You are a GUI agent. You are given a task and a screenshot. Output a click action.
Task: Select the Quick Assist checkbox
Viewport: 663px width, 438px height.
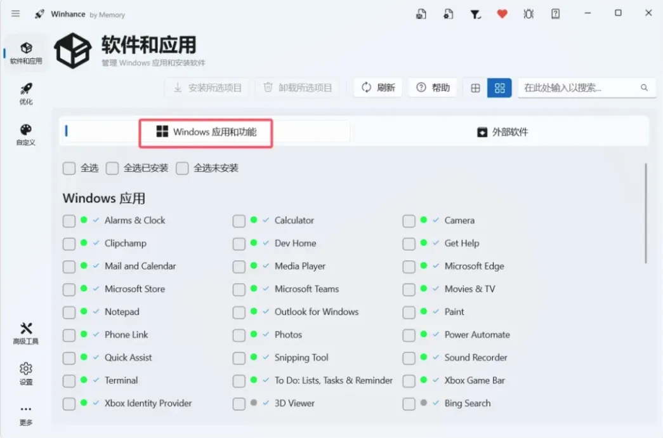(x=69, y=358)
